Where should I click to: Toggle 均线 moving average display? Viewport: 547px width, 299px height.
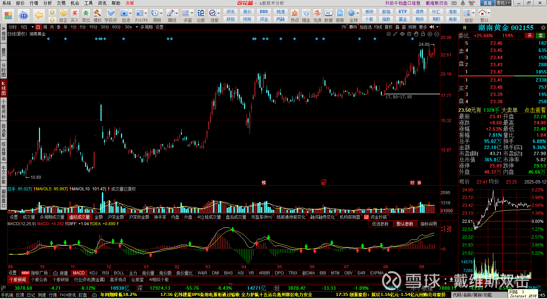(378, 27)
